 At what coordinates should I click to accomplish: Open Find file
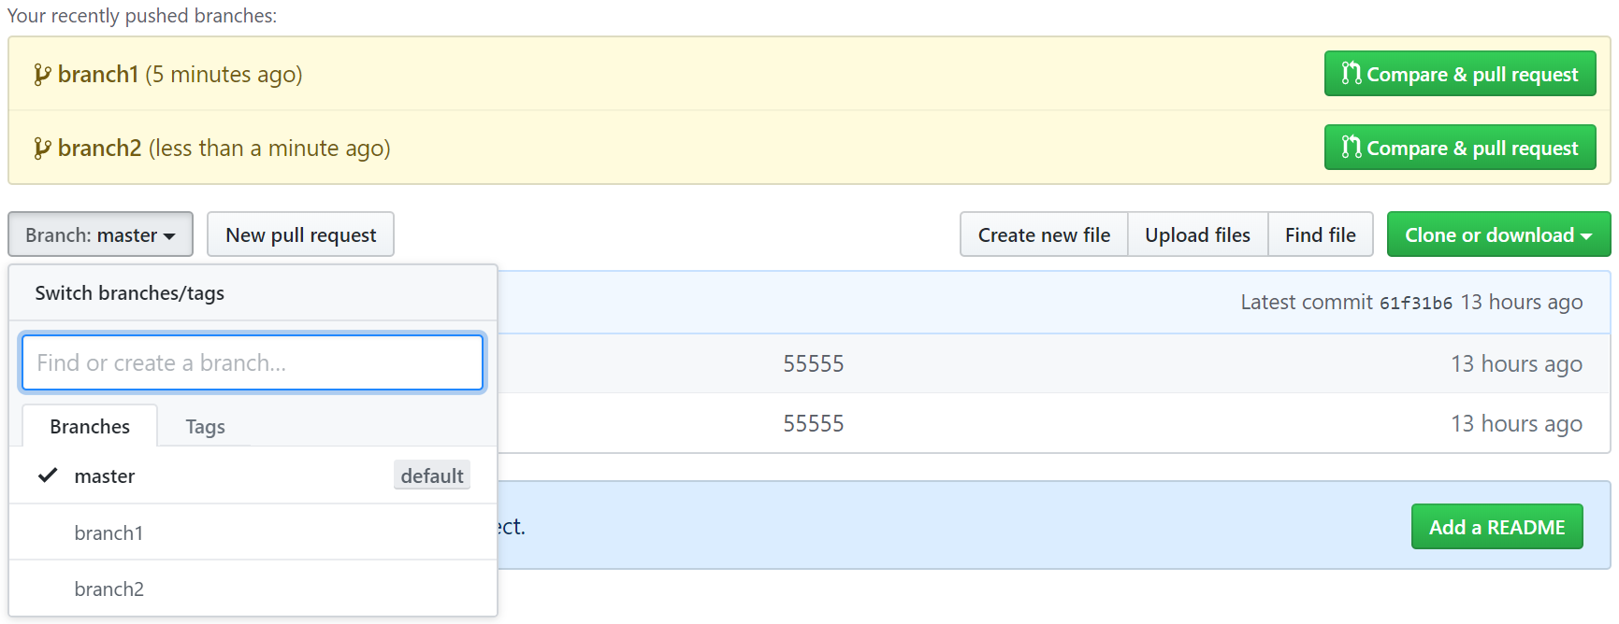[1320, 234]
